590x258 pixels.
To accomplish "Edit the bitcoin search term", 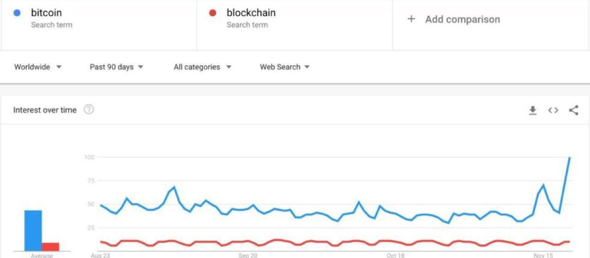I will click(47, 13).
